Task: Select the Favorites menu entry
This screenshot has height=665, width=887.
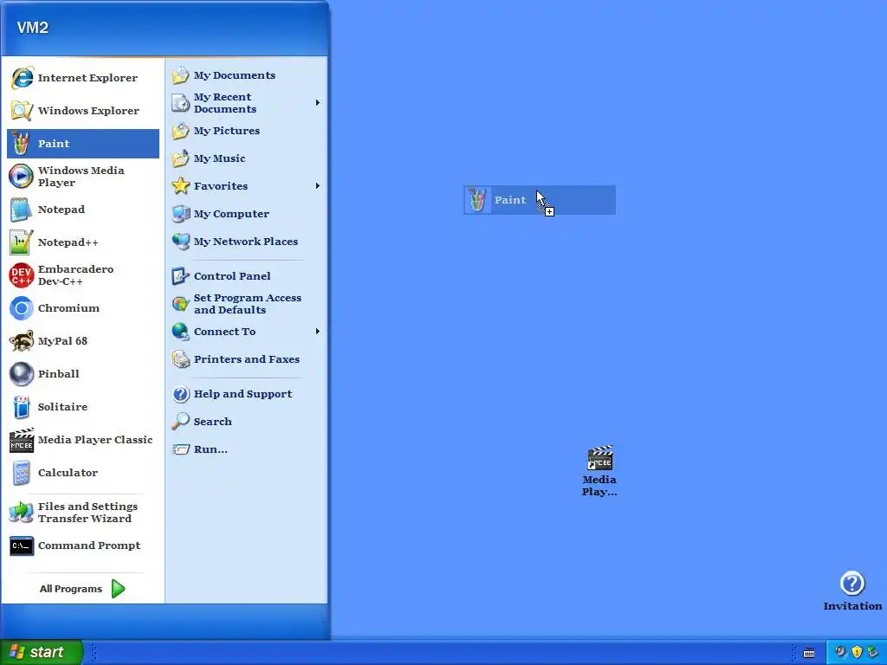Action: pos(246,186)
